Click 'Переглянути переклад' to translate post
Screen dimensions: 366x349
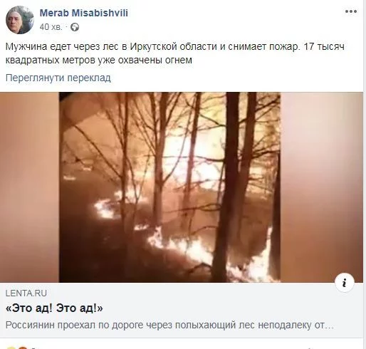tap(58, 78)
